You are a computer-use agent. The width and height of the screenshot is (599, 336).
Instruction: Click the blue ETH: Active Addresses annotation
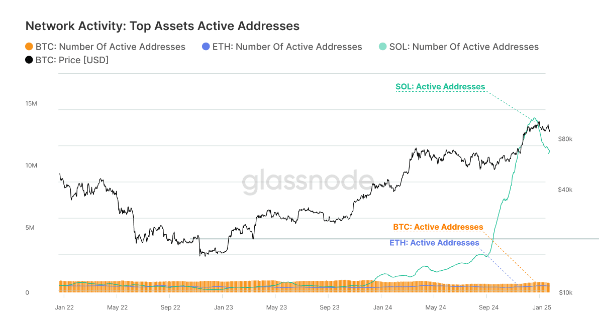tap(434, 243)
